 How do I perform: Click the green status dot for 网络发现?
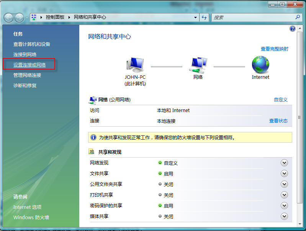pos(160,163)
